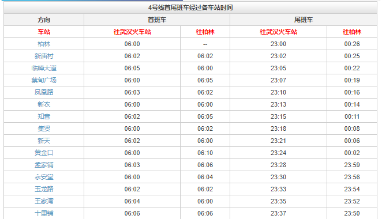Click 23:07 in the 蔡甸广场 row
Image resolution: width=382 pixels, height=219 pixels.
[279, 80]
